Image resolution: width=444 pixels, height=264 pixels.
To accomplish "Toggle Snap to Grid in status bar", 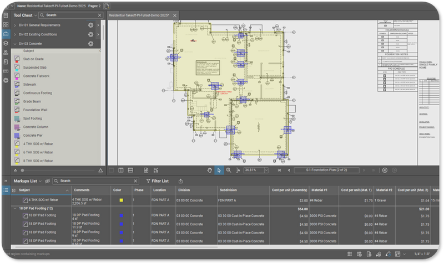I will pos(359,254).
